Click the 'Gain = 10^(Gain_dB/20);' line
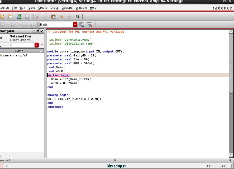234x169 pixels. click(71, 79)
